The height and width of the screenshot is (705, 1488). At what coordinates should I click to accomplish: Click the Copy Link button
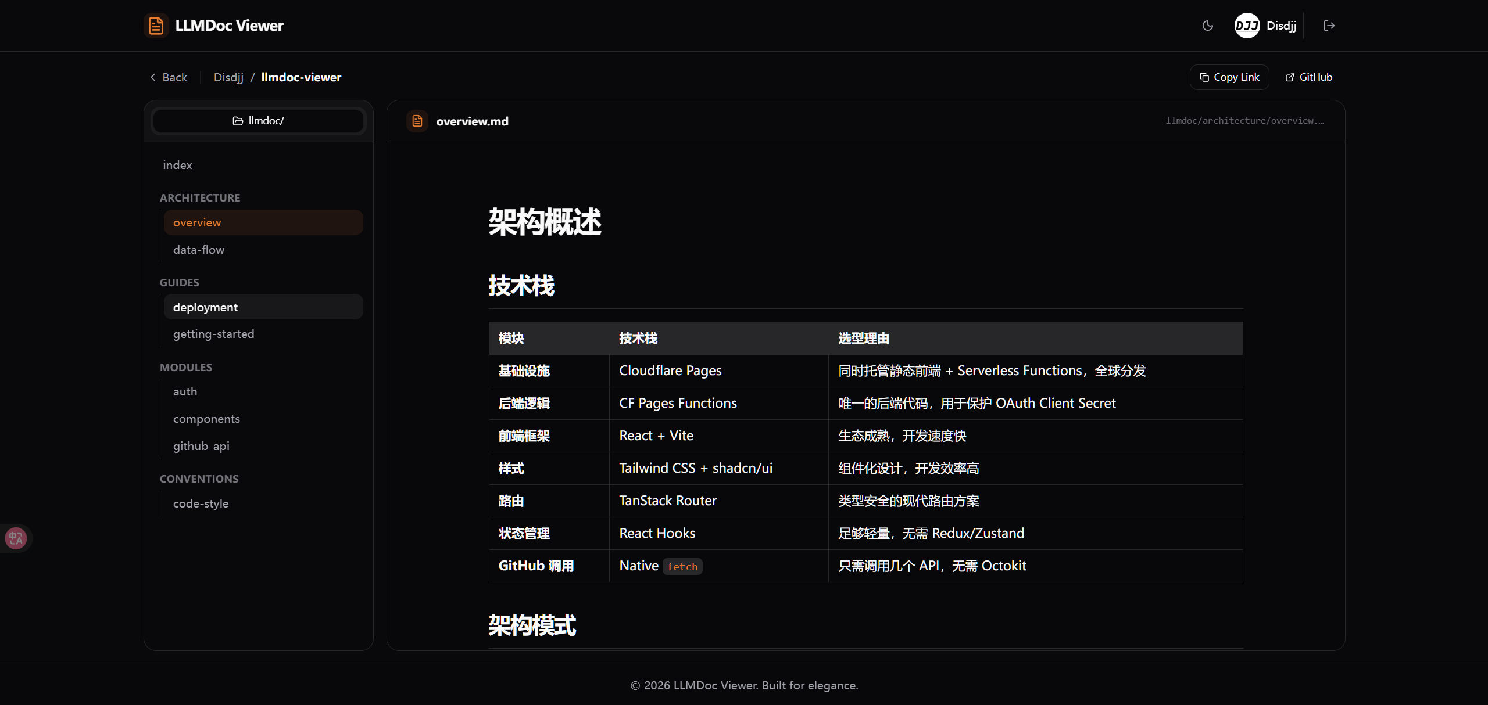click(x=1229, y=77)
